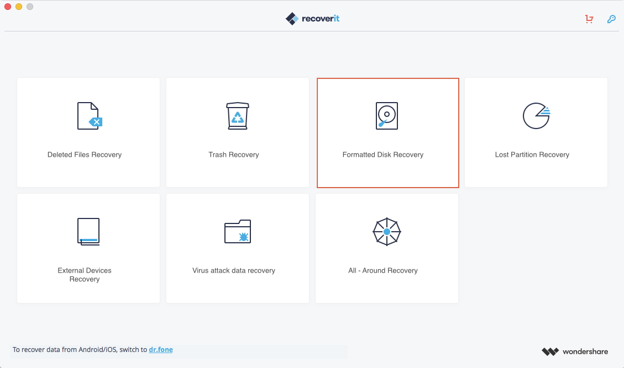
Task: Open the shopping cart purchase icon
Action: (589, 19)
